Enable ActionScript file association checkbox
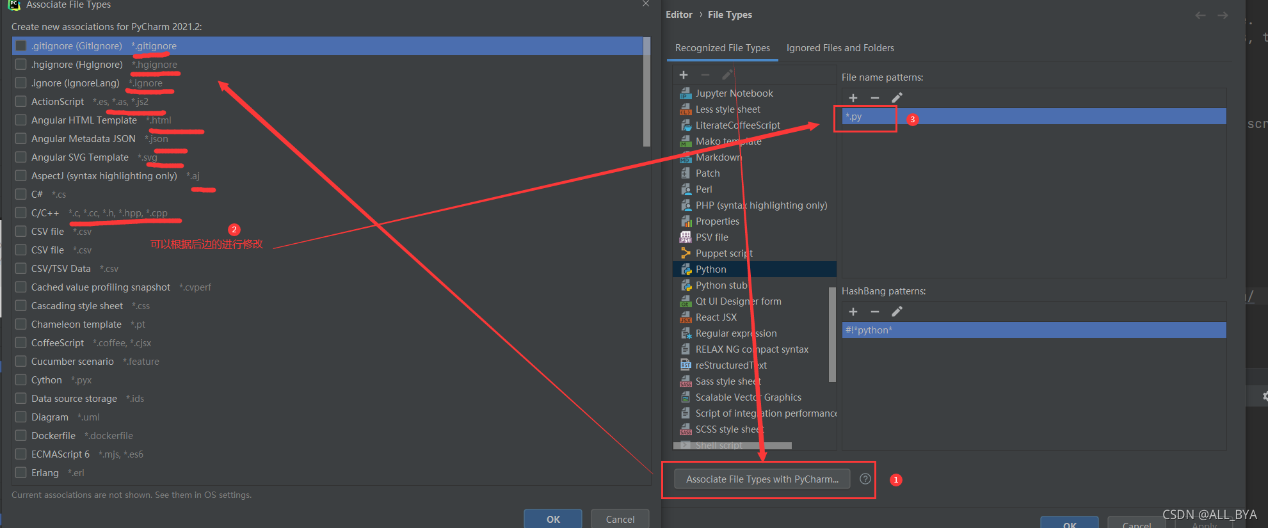 click(21, 102)
